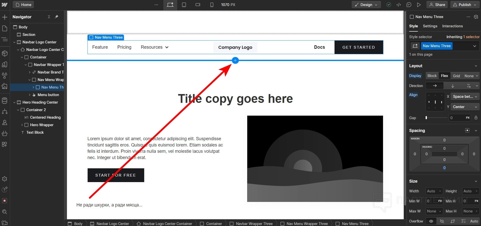
Task: Click the Add Elements plus icon
Action: click(x=5, y=17)
